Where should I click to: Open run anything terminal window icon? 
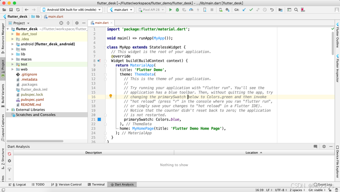pos(289,10)
